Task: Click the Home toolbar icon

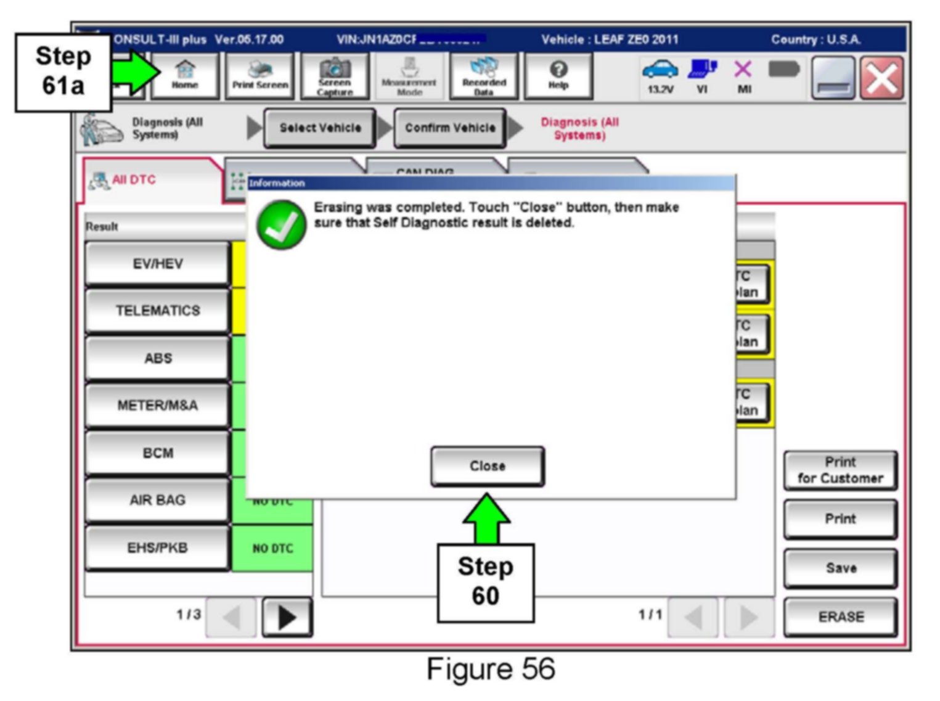Action: (x=185, y=76)
